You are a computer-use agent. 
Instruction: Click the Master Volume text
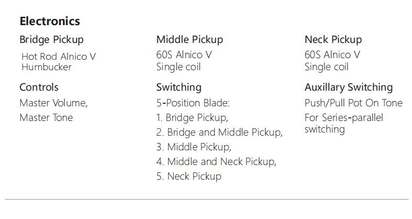53,103
